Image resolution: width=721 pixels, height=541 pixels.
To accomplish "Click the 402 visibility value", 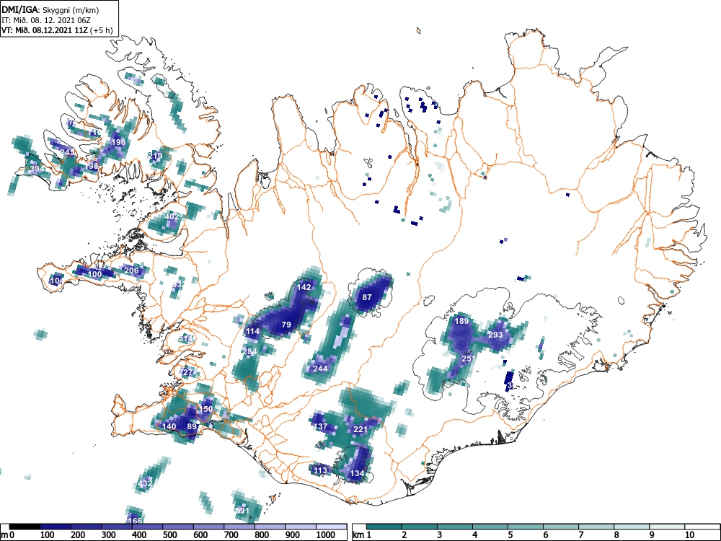I will (172, 216).
